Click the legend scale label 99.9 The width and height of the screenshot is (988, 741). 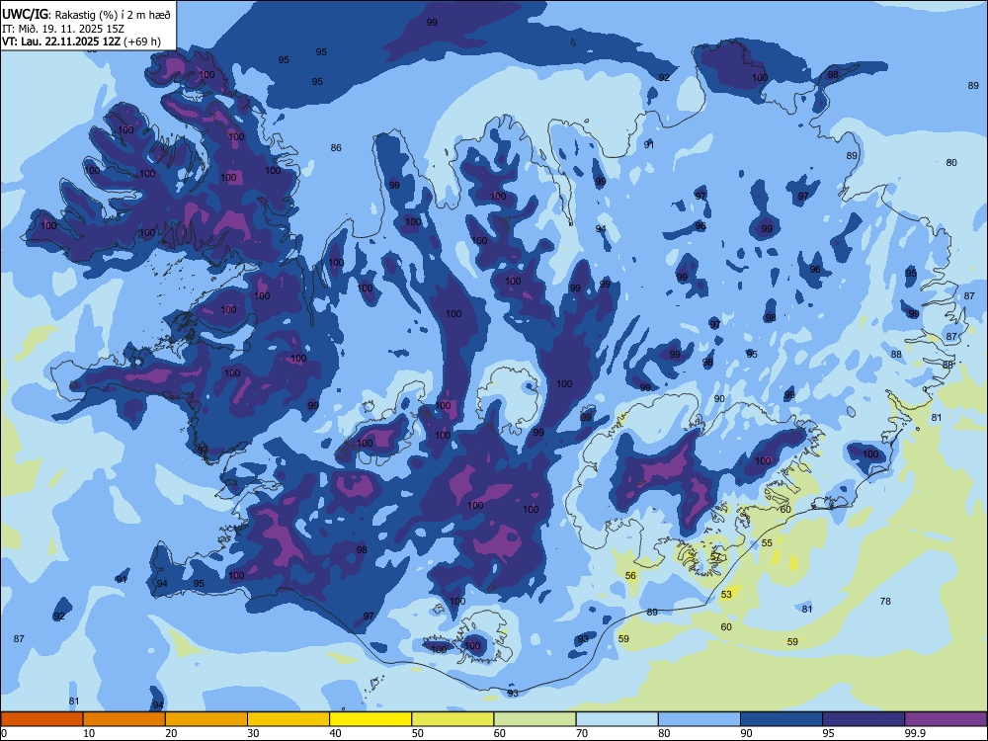915,733
